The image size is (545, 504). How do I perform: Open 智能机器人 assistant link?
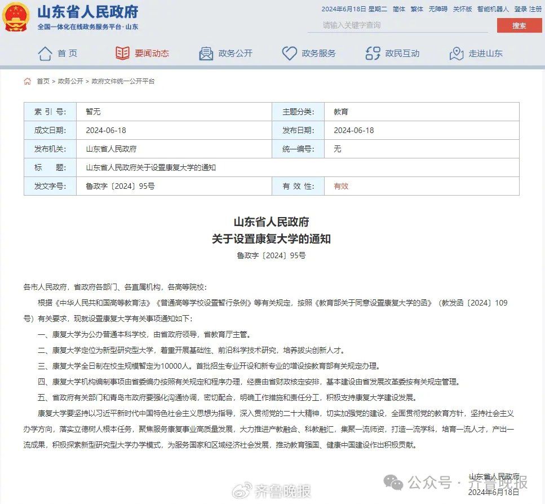coord(493,9)
